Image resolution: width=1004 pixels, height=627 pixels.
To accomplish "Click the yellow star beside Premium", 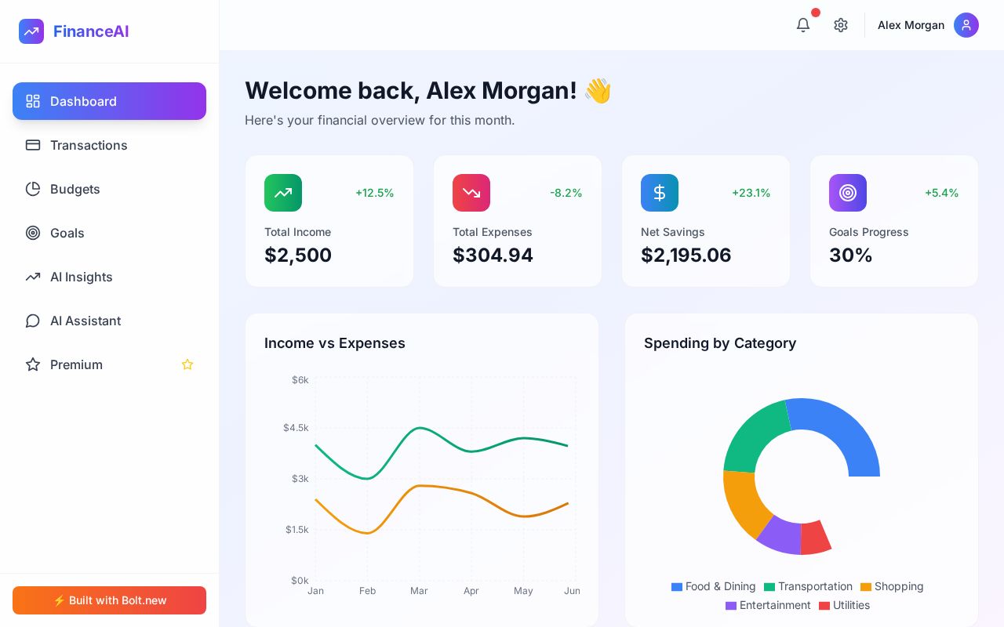I will point(187,364).
